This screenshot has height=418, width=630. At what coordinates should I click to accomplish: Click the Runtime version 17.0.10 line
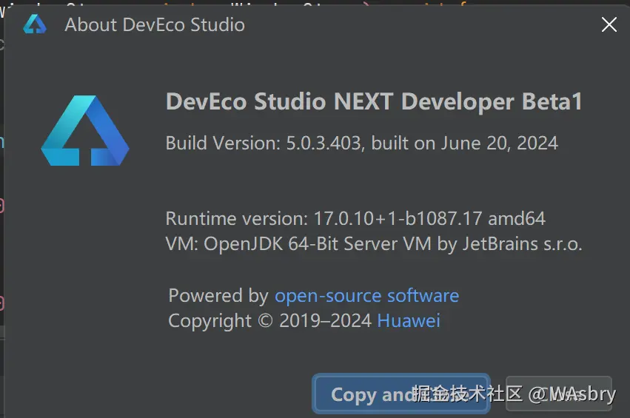point(355,218)
